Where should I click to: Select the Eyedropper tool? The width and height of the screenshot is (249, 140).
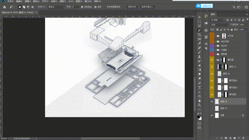200,43
